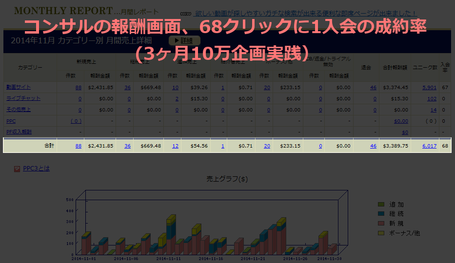Click signup rate 67 in 動画サイト row
This screenshot has height=263, width=455.
click(x=445, y=88)
